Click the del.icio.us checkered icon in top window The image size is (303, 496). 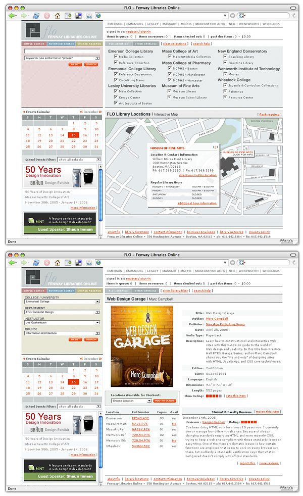pyautogui.click(x=78, y=16)
